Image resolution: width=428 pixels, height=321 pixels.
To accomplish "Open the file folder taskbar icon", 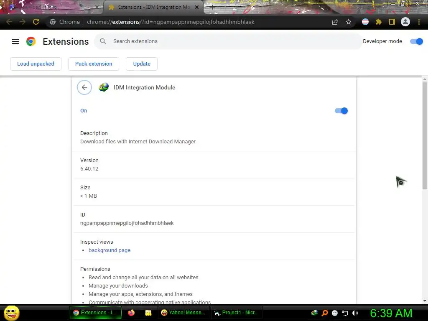I will pos(148,313).
